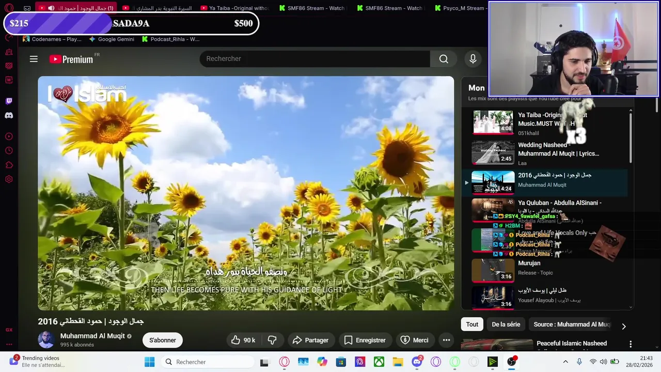Screen dimensions: 661x372
Task: Click the search magnifier button
Action: [x=444, y=59]
